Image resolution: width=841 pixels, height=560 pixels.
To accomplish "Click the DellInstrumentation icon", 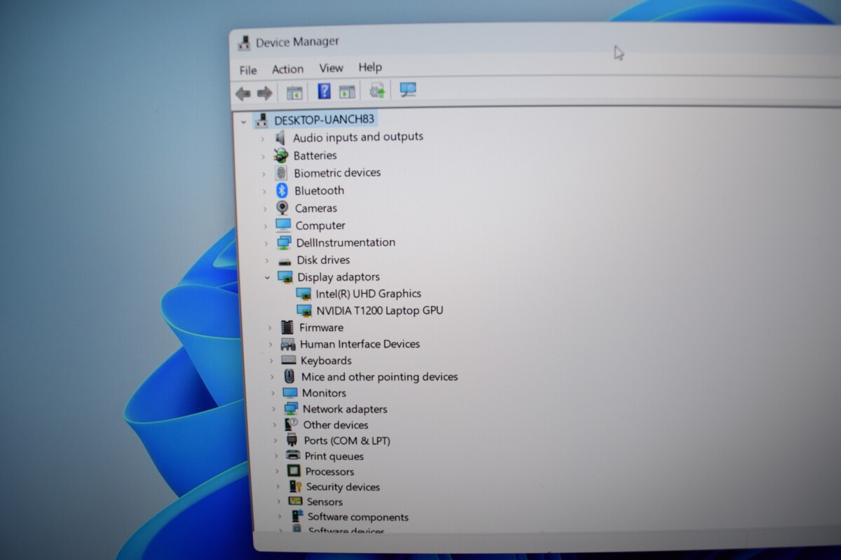I will tap(284, 243).
